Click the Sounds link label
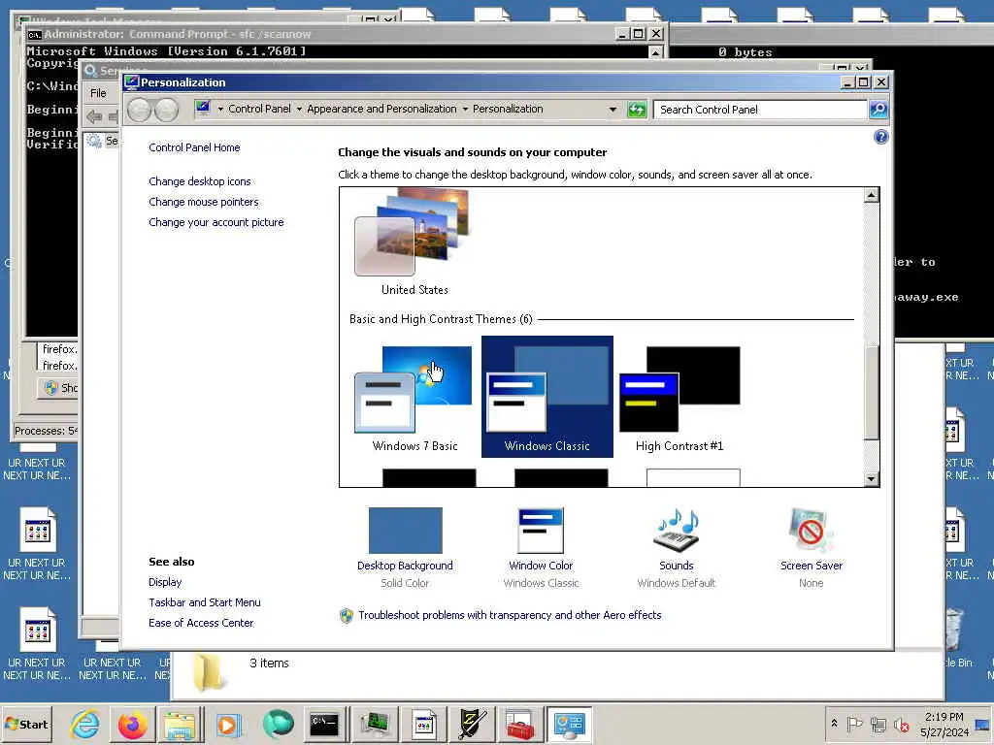This screenshot has height=745, width=994. coord(677,566)
